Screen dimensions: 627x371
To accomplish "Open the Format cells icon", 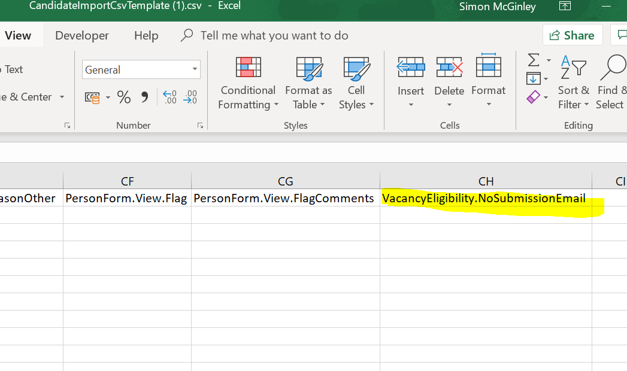I will [488, 67].
